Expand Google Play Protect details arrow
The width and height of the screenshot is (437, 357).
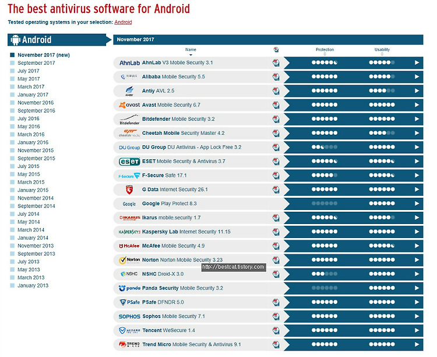417,204
